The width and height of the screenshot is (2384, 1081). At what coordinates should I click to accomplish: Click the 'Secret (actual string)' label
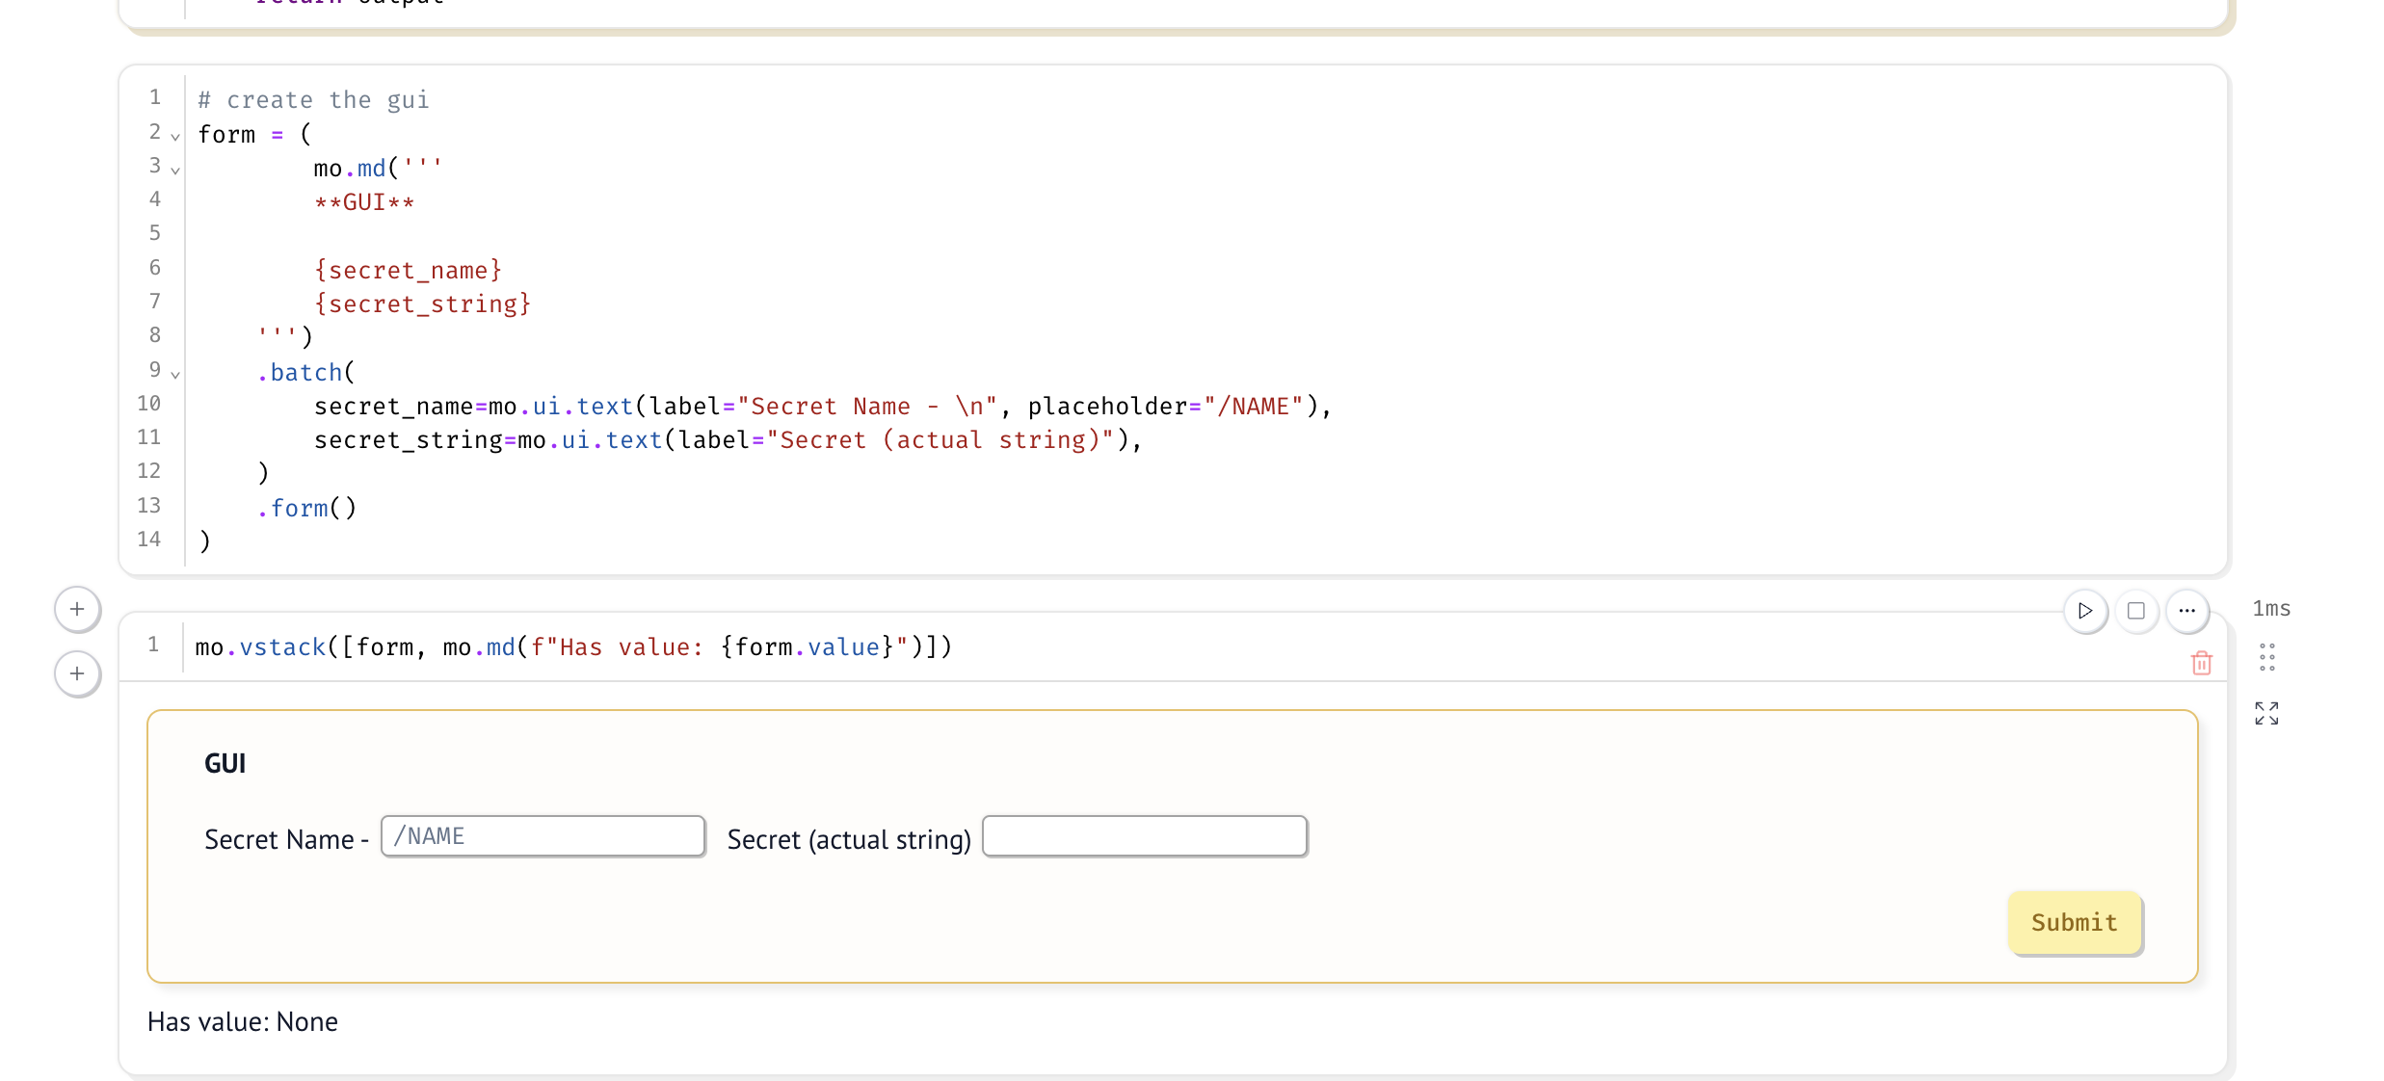[849, 839]
